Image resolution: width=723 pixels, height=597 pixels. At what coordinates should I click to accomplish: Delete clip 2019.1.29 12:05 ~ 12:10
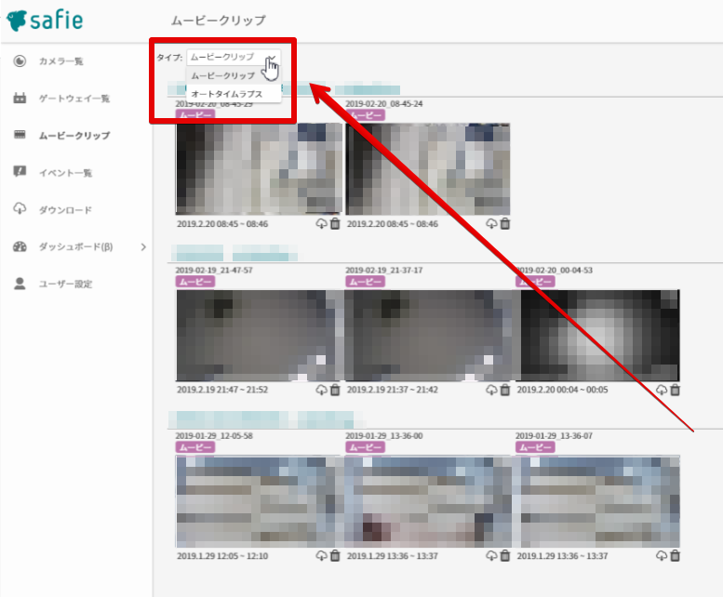point(335,556)
